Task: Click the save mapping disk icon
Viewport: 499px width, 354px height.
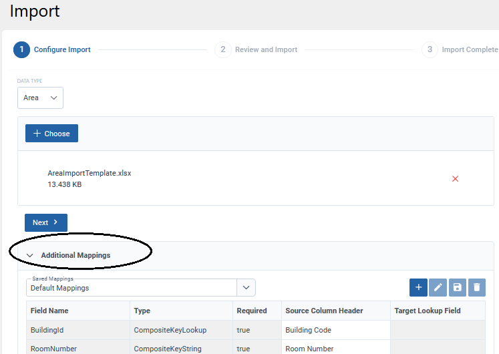Action: (x=458, y=287)
